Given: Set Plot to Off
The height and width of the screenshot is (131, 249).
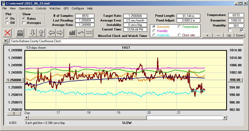Looking at the screenshot, I should pyautogui.click(x=7, y=23).
